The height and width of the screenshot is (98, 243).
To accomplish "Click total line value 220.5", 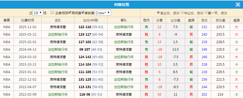I will [x=220, y=87].
